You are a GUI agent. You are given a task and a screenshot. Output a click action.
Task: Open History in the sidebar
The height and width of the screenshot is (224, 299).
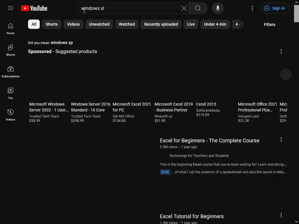pyautogui.click(x=11, y=115)
